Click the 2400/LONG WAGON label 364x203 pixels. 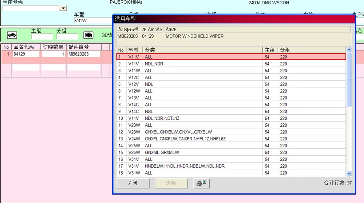[x=269, y=3]
